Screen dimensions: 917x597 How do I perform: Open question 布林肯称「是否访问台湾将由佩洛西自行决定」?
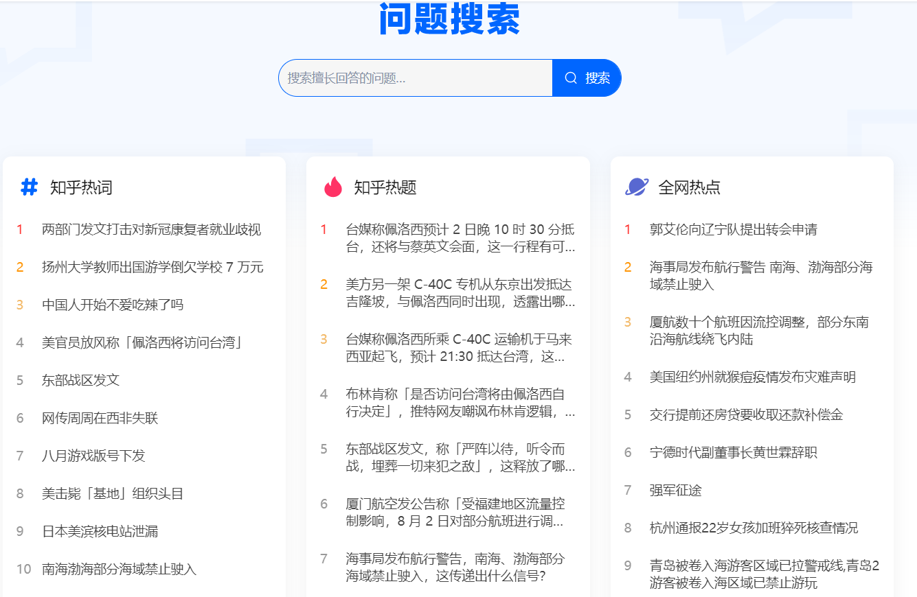point(460,403)
